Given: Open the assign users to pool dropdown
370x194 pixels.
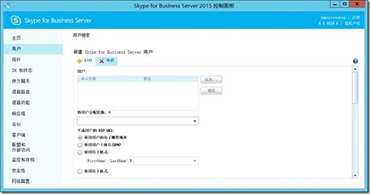Looking at the screenshot, I should 138,121.
